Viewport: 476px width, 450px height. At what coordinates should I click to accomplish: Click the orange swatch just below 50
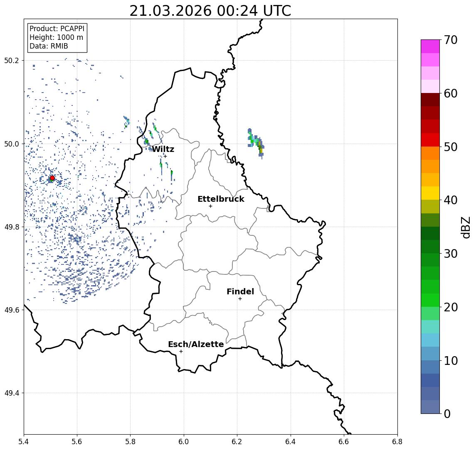430,153
